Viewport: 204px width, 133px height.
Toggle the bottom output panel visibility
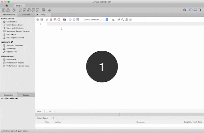point(195,10)
